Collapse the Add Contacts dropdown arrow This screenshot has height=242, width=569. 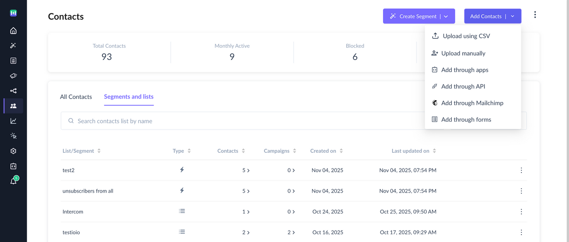tap(513, 16)
